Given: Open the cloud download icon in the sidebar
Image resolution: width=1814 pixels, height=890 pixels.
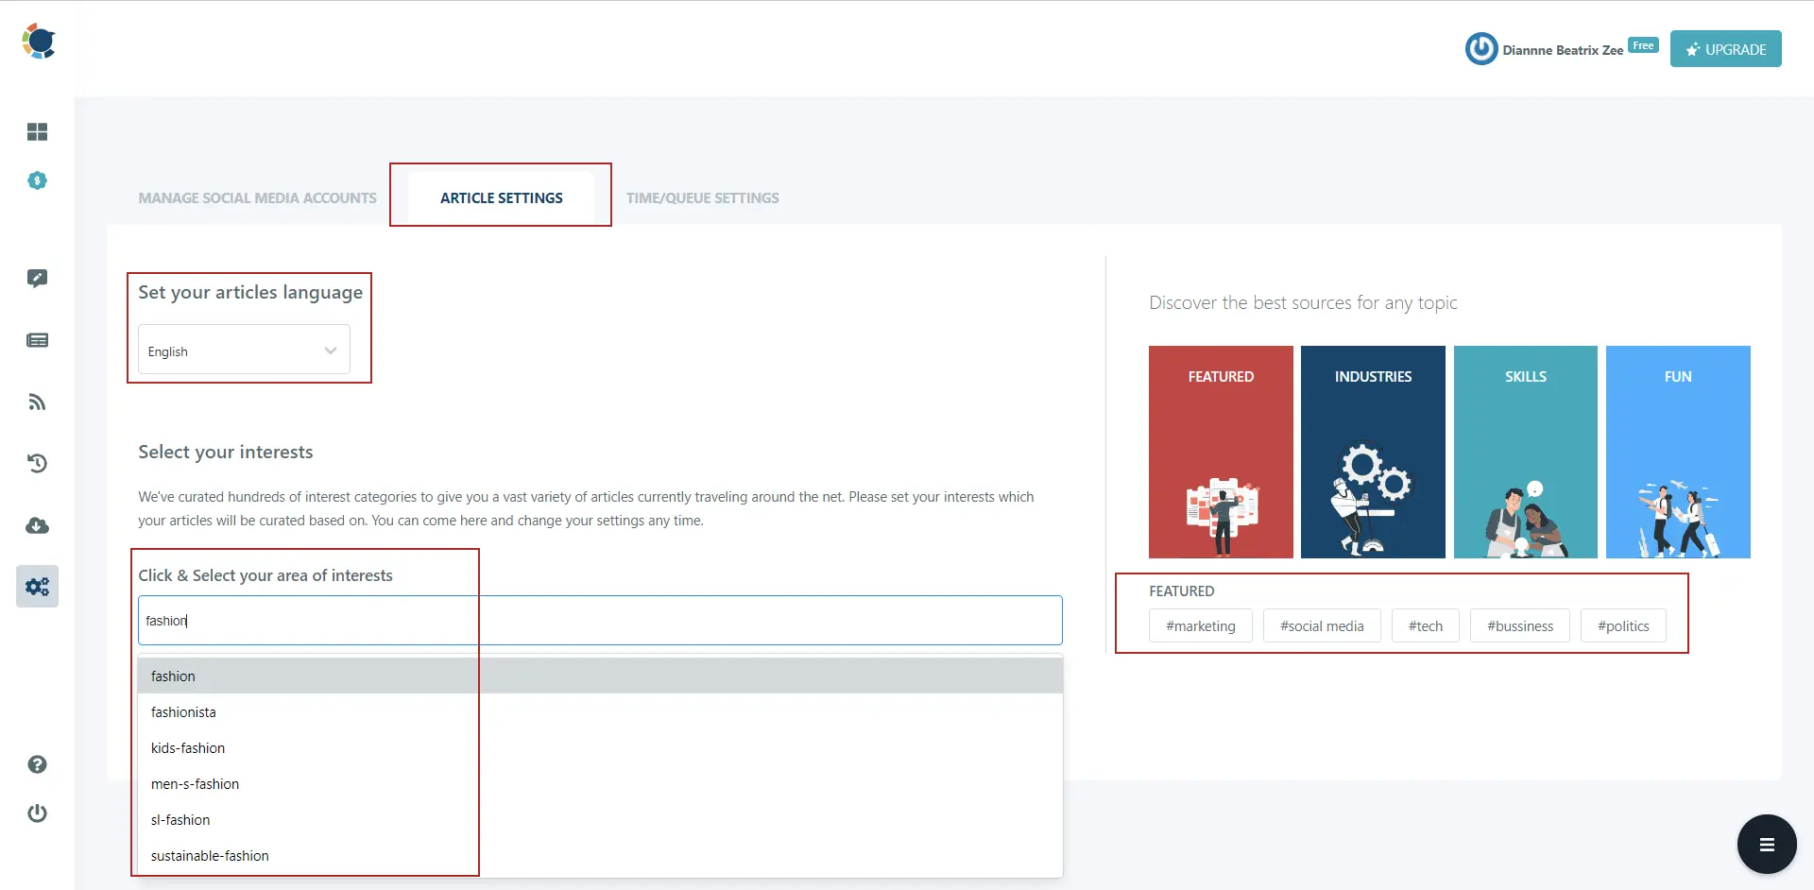Looking at the screenshot, I should pos(37,525).
